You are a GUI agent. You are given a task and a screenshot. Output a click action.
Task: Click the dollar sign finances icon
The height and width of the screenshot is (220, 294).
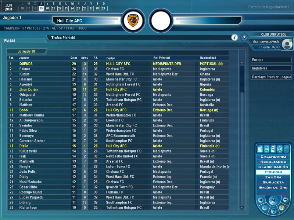click(x=279, y=149)
